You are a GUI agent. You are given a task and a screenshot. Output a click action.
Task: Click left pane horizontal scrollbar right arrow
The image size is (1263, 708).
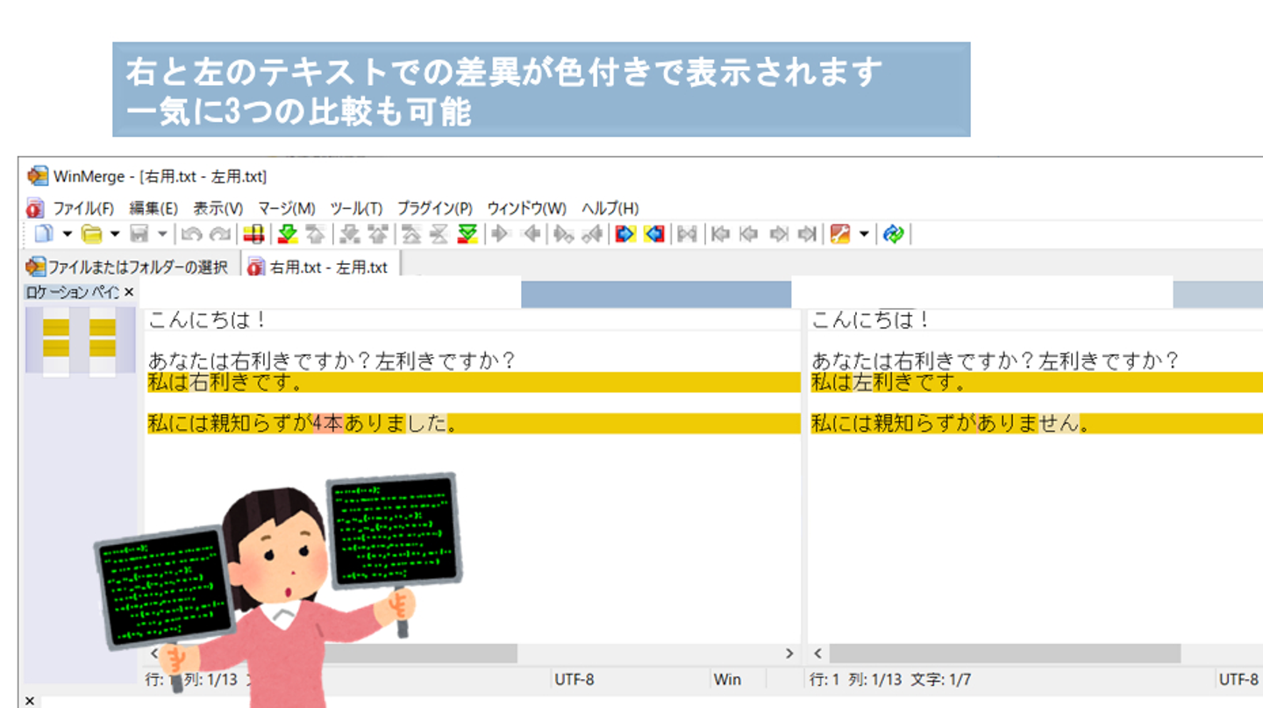pyautogui.click(x=789, y=654)
